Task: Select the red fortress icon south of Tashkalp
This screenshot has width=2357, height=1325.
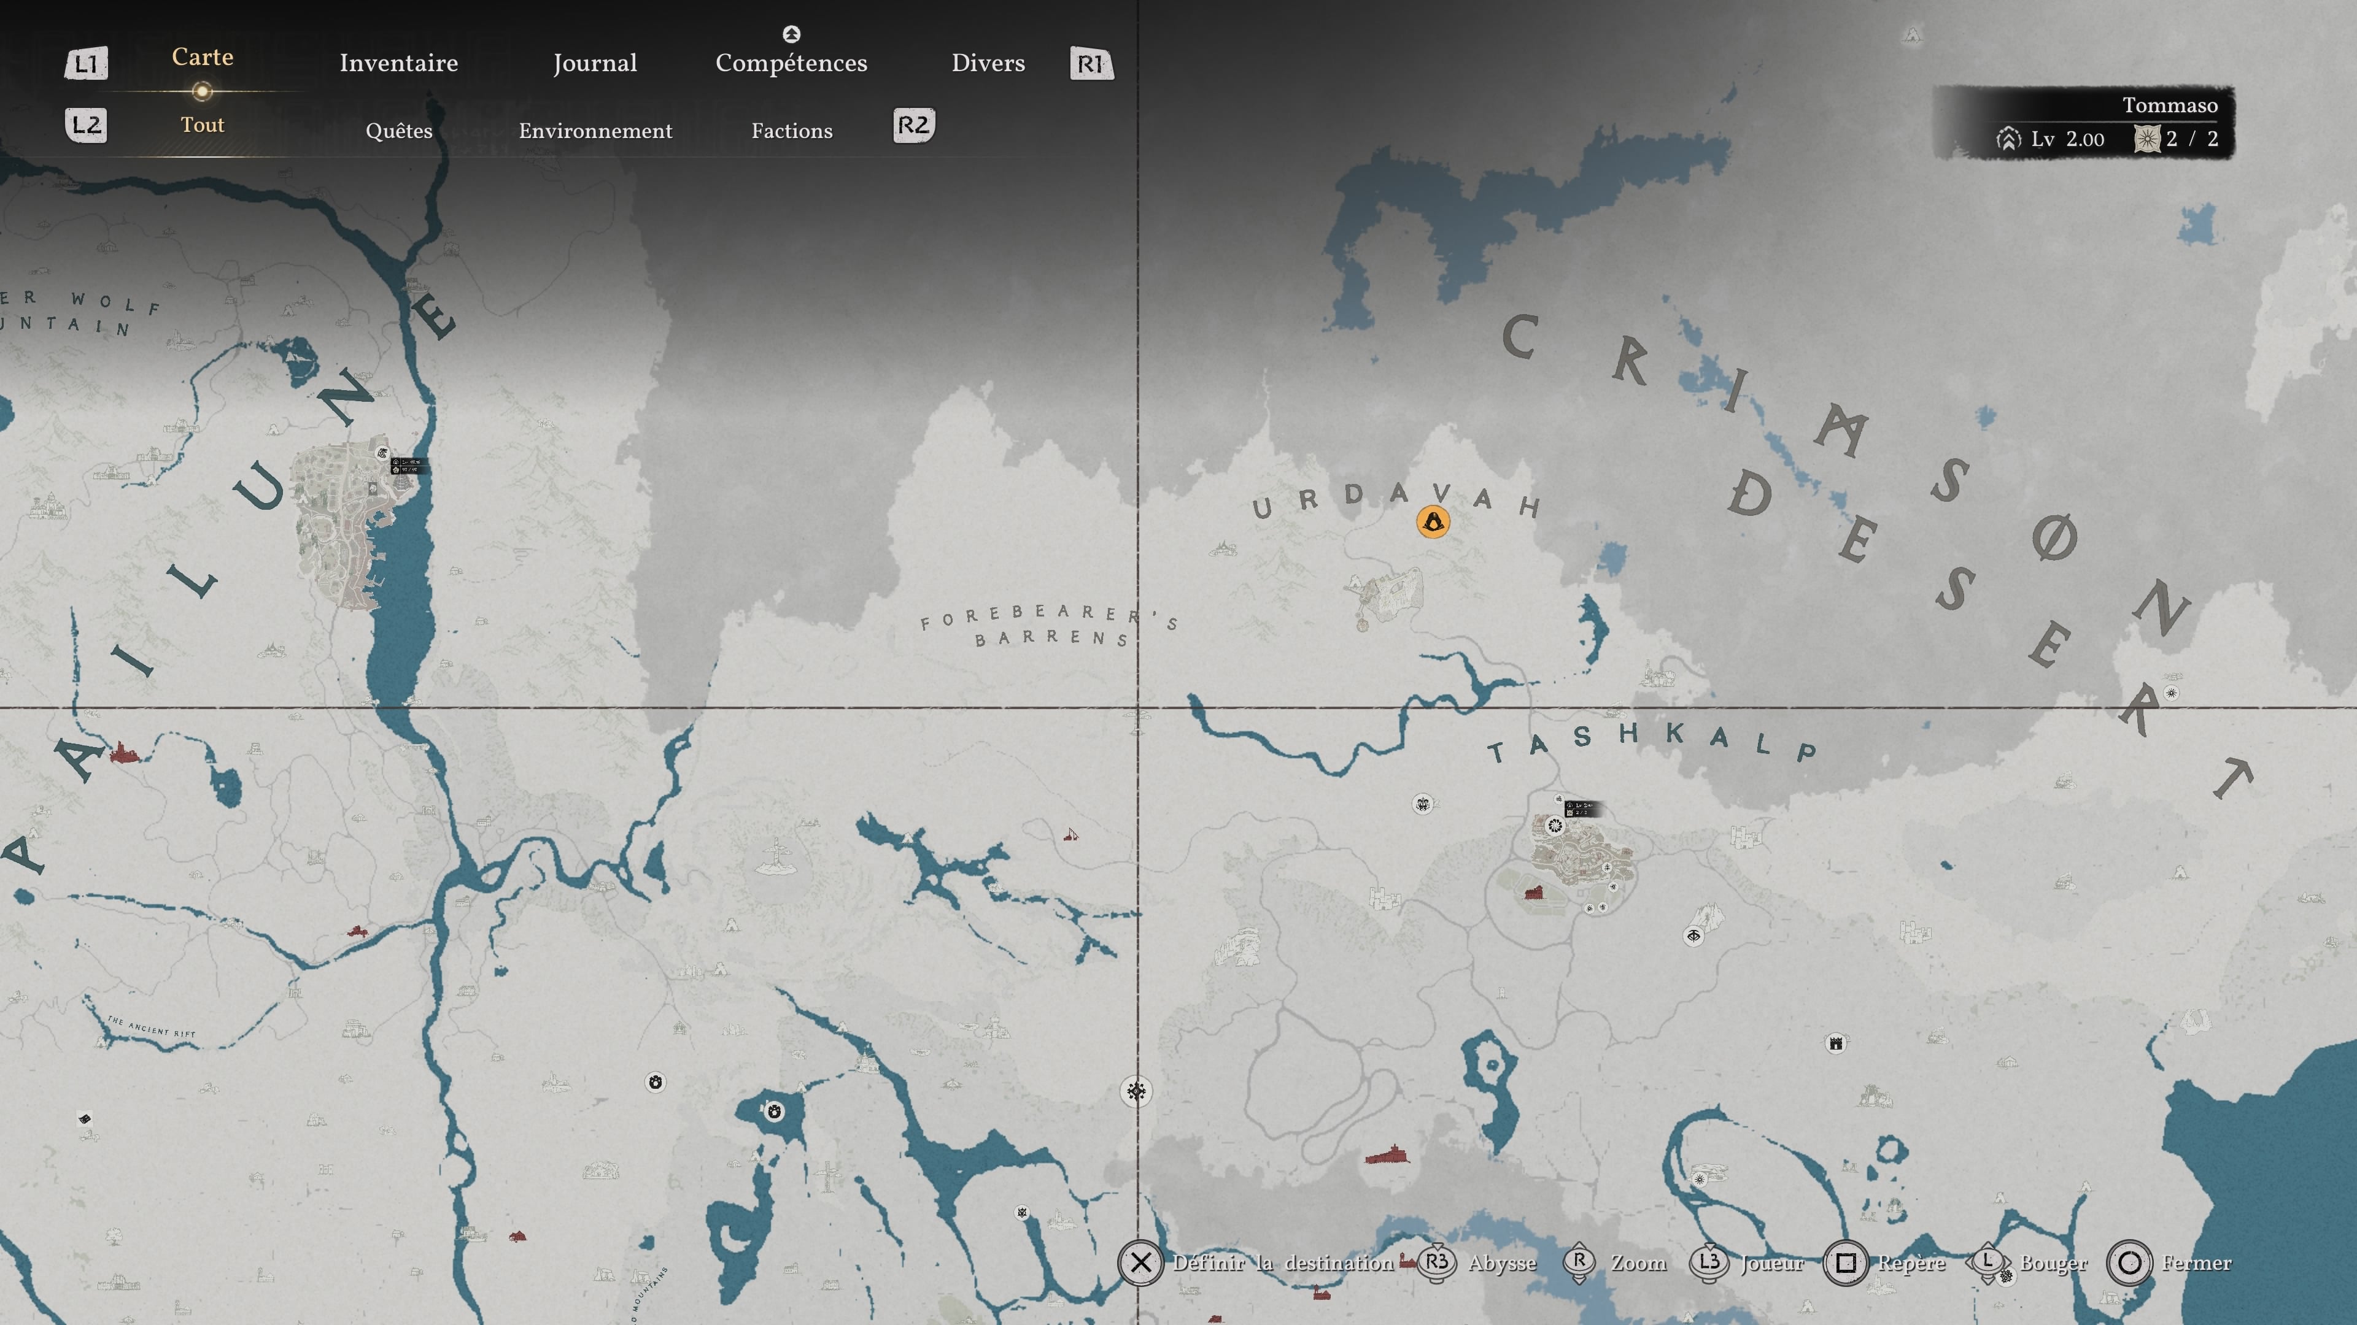Action: pos(1388,1154)
